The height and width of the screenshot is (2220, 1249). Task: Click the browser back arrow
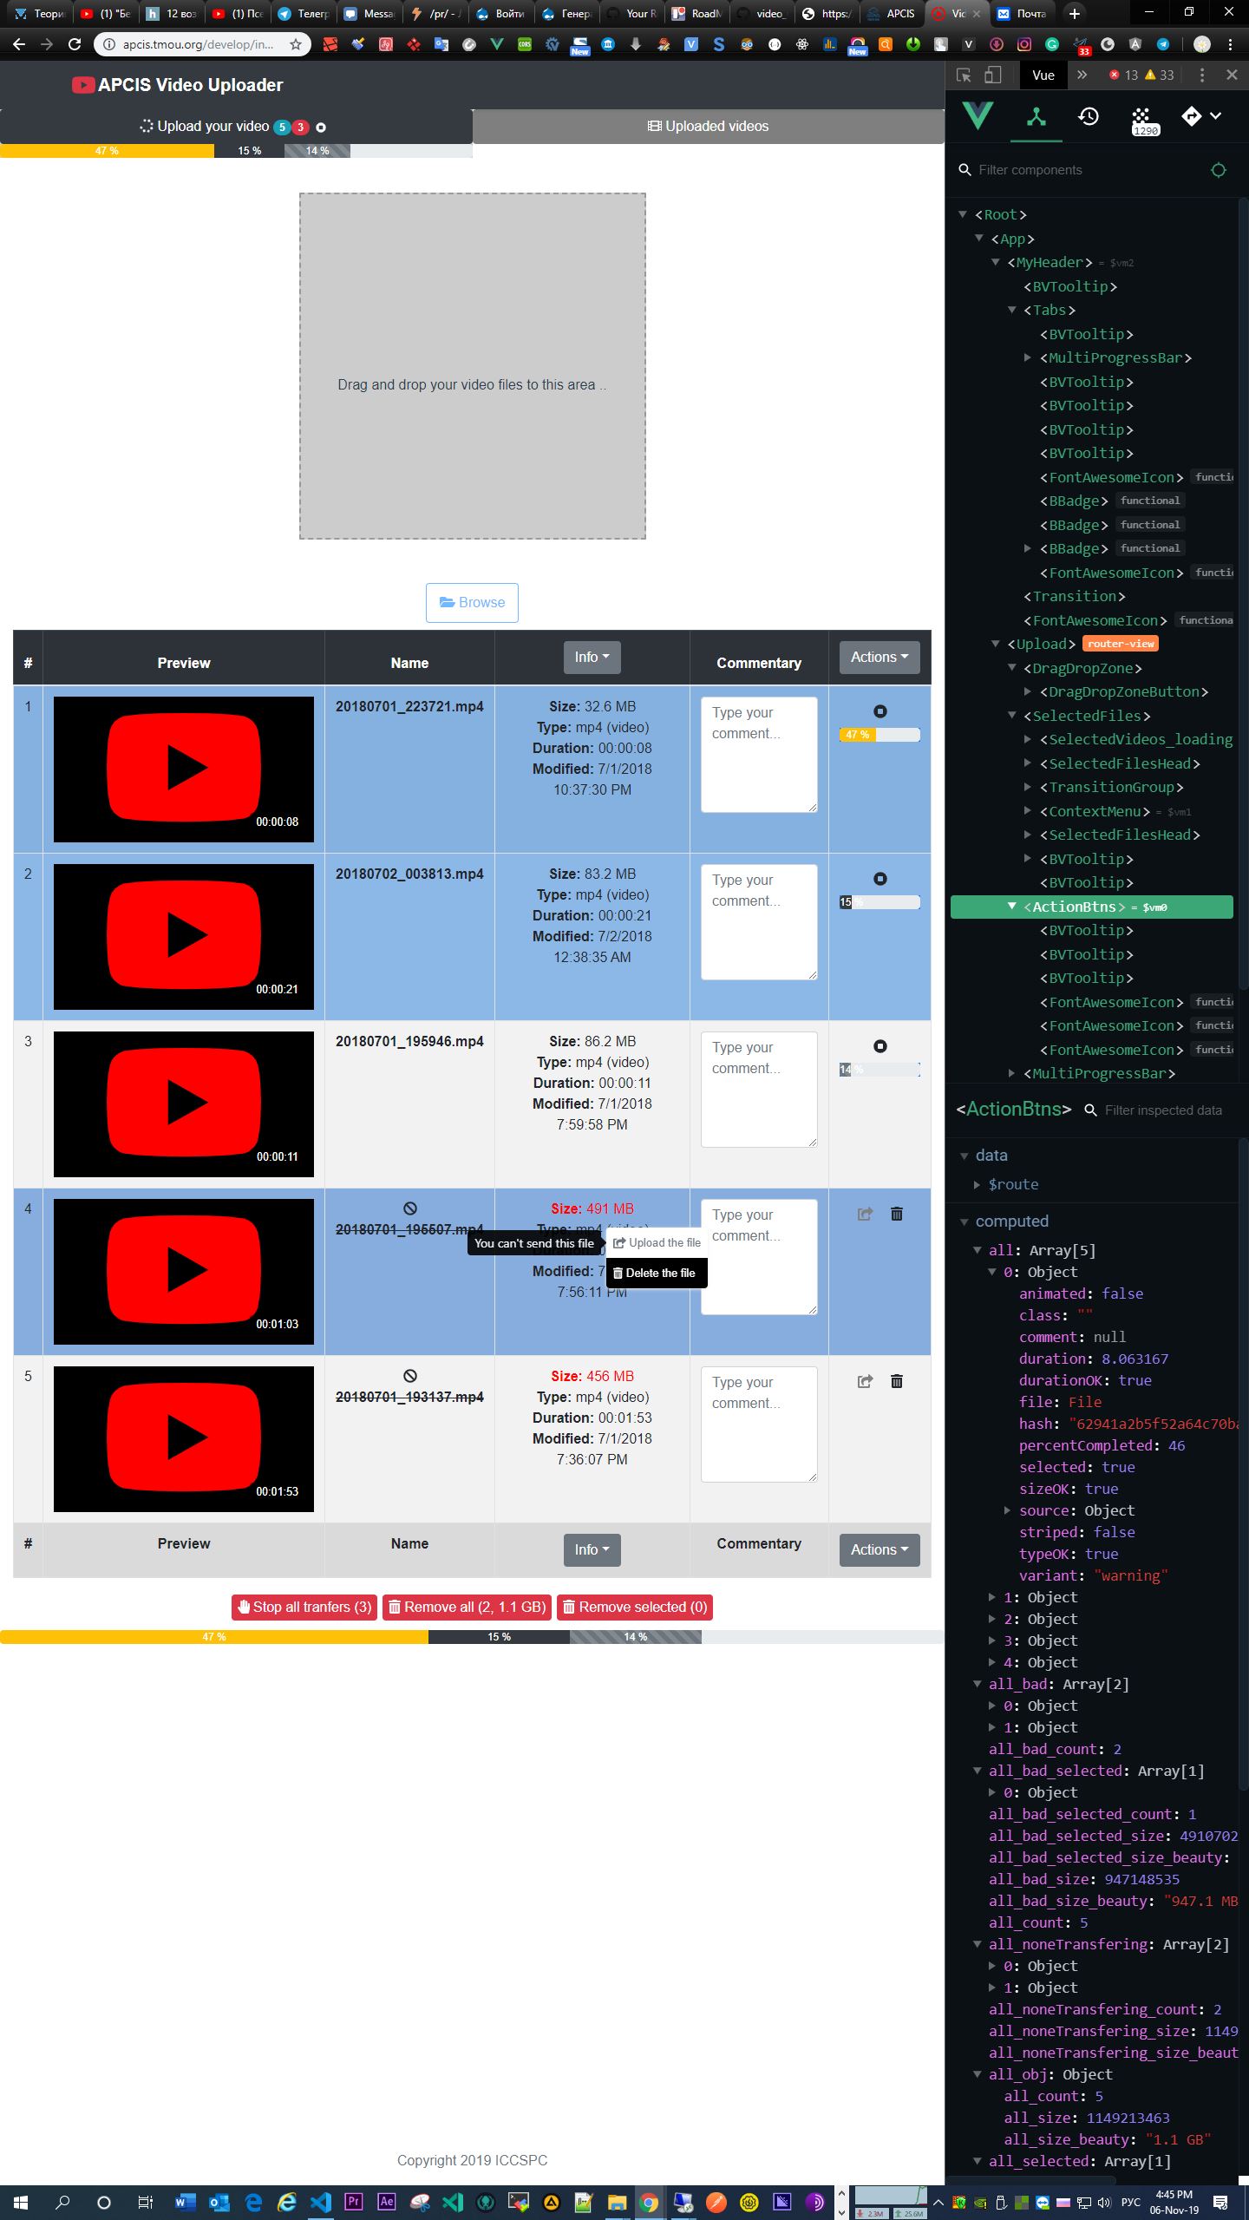point(18,44)
